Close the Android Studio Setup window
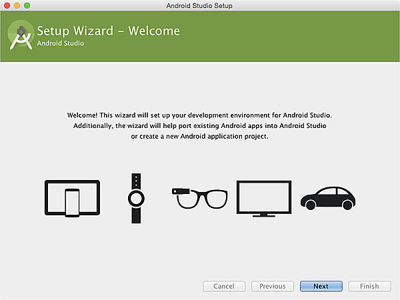 pos(7,5)
